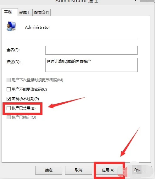155x179 pixels.
Task: Click into the 全名 text field
Action: pyautogui.click(x=91, y=50)
